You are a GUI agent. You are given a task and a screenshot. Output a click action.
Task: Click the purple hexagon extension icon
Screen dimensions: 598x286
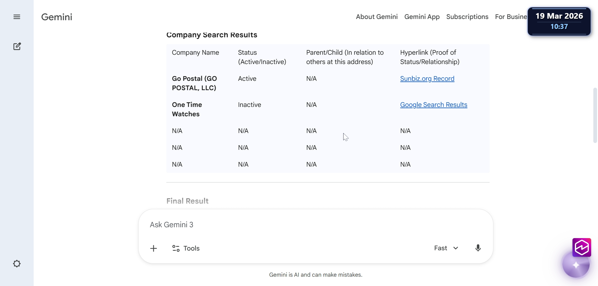[581, 247]
